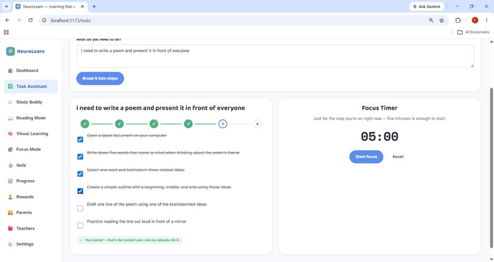Click 'You started — that's the hardest part' message
494x262 pixels.
coord(129,240)
